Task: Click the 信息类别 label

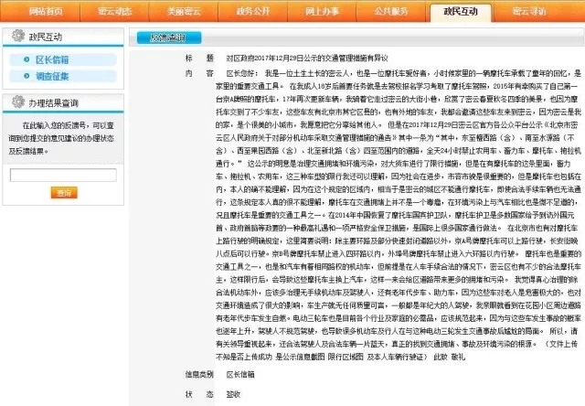Action: coord(199,374)
